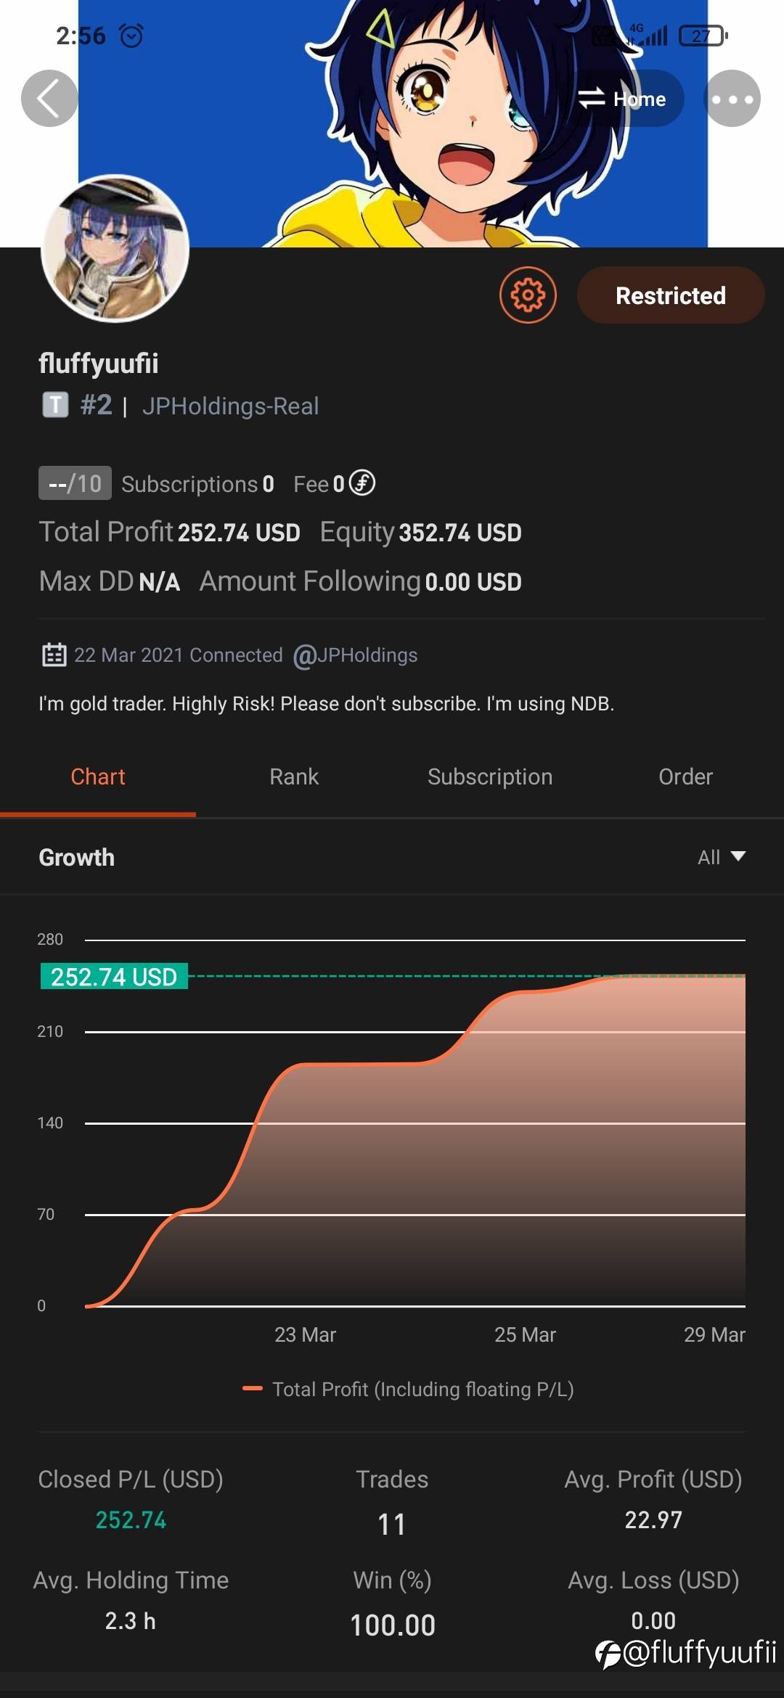Tap the back arrow button
This screenshot has height=1698, width=784.
(x=49, y=99)
